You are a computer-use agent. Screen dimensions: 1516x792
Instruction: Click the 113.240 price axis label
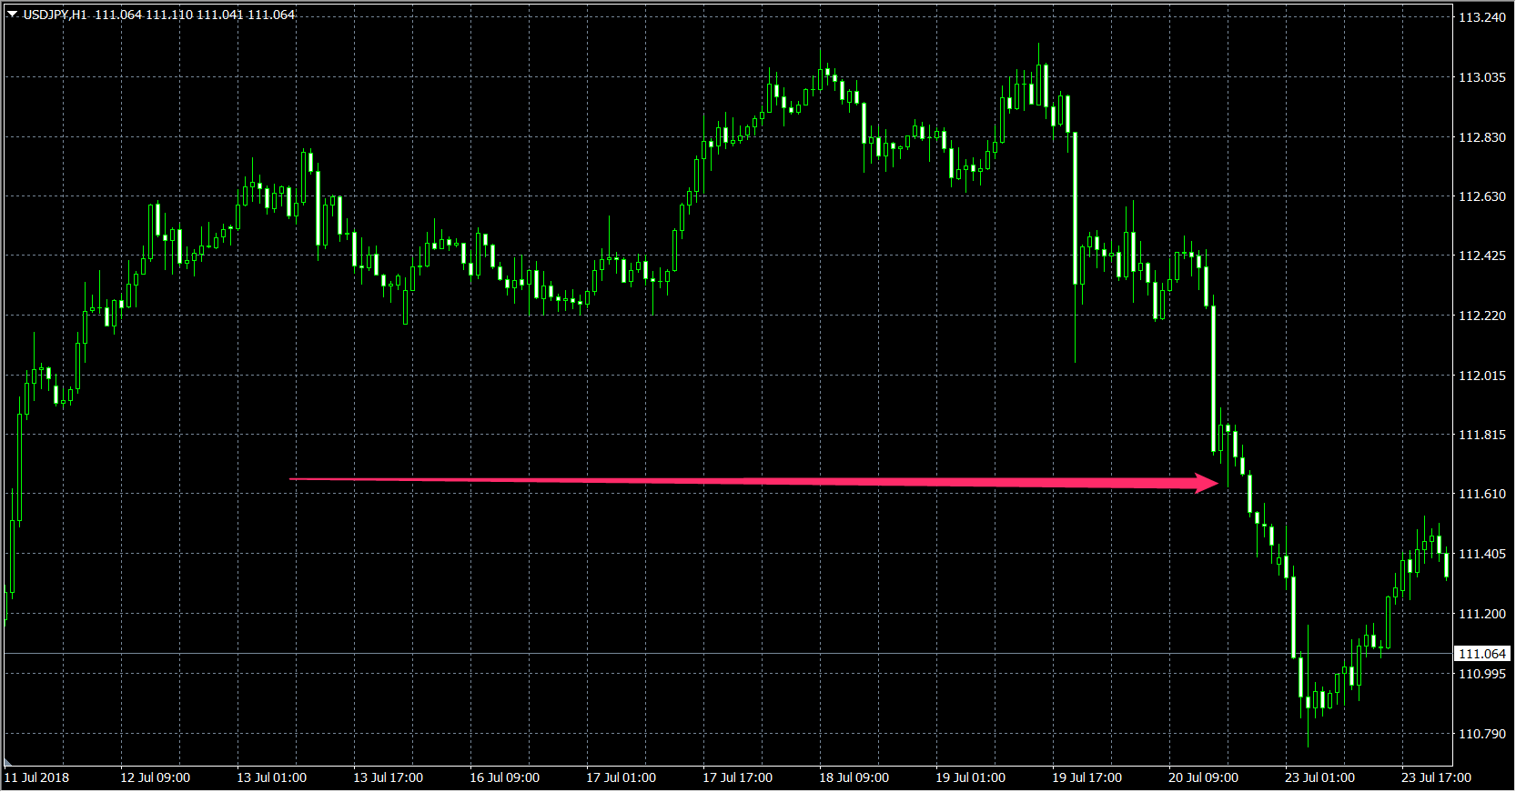pyautogui.click(x=1482, y=17)
